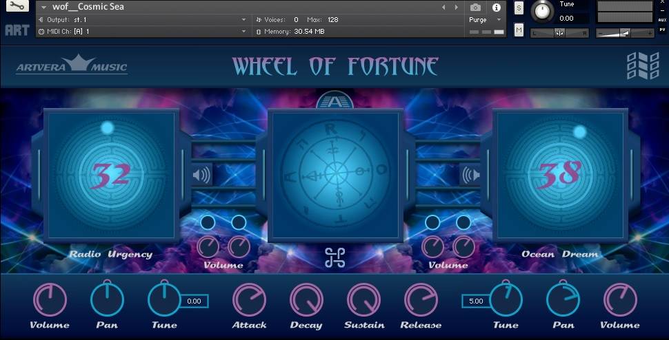Viewport: 669px width, 340px height.
Task: Select previous instrument with the left arrow
Action: point(443,8)
